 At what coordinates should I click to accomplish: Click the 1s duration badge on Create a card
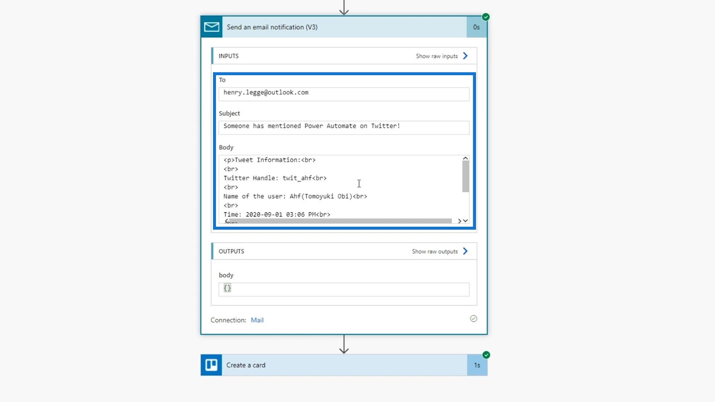[477, 365]
